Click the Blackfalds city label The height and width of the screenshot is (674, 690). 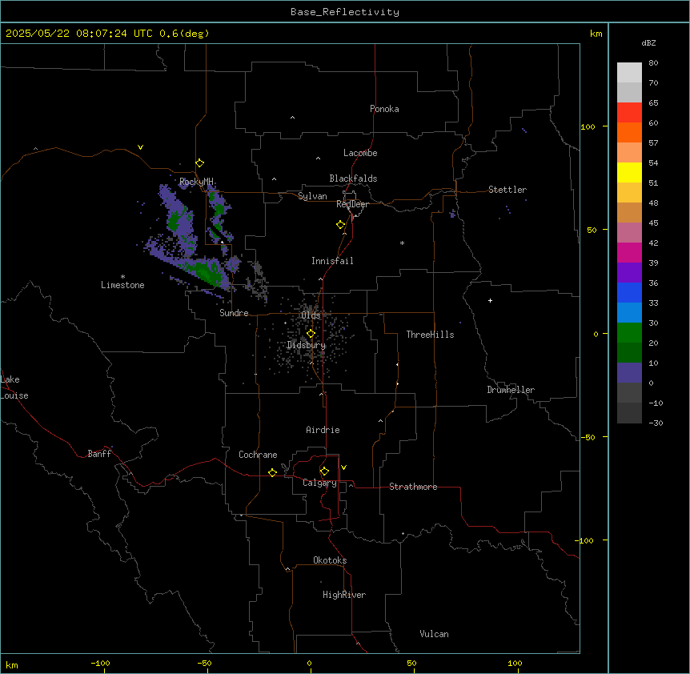(x=353, y=179)
